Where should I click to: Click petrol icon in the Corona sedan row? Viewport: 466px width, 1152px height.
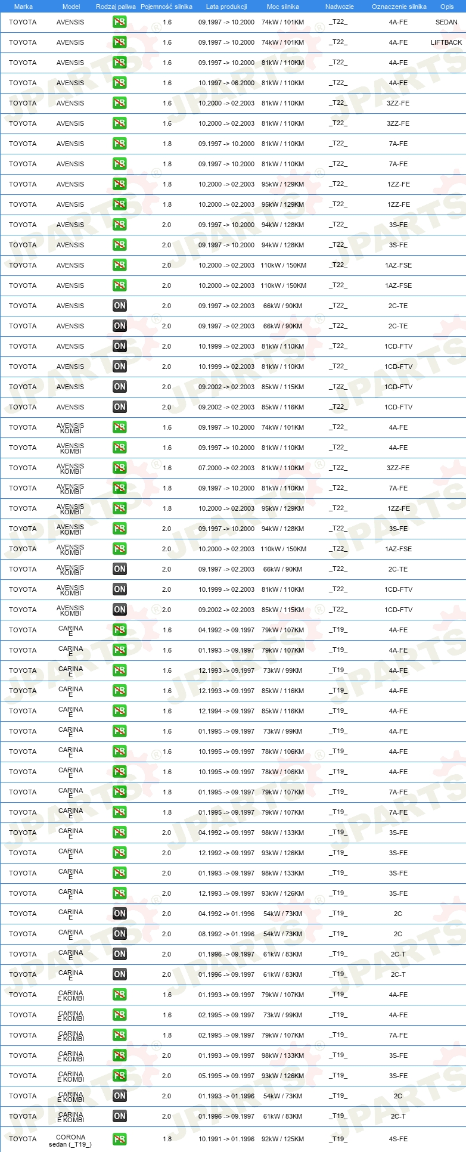pyautogui.click(x=120, y=1139)
